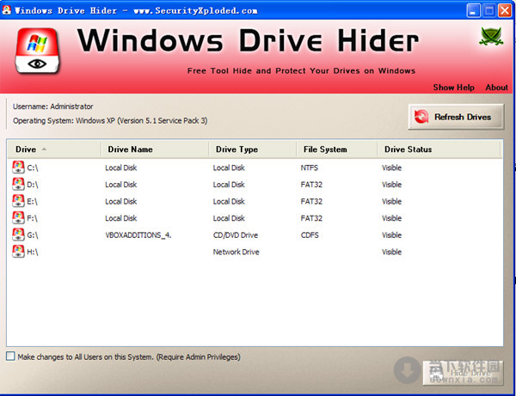Sort by File System column header

click(x=336, y=149)
